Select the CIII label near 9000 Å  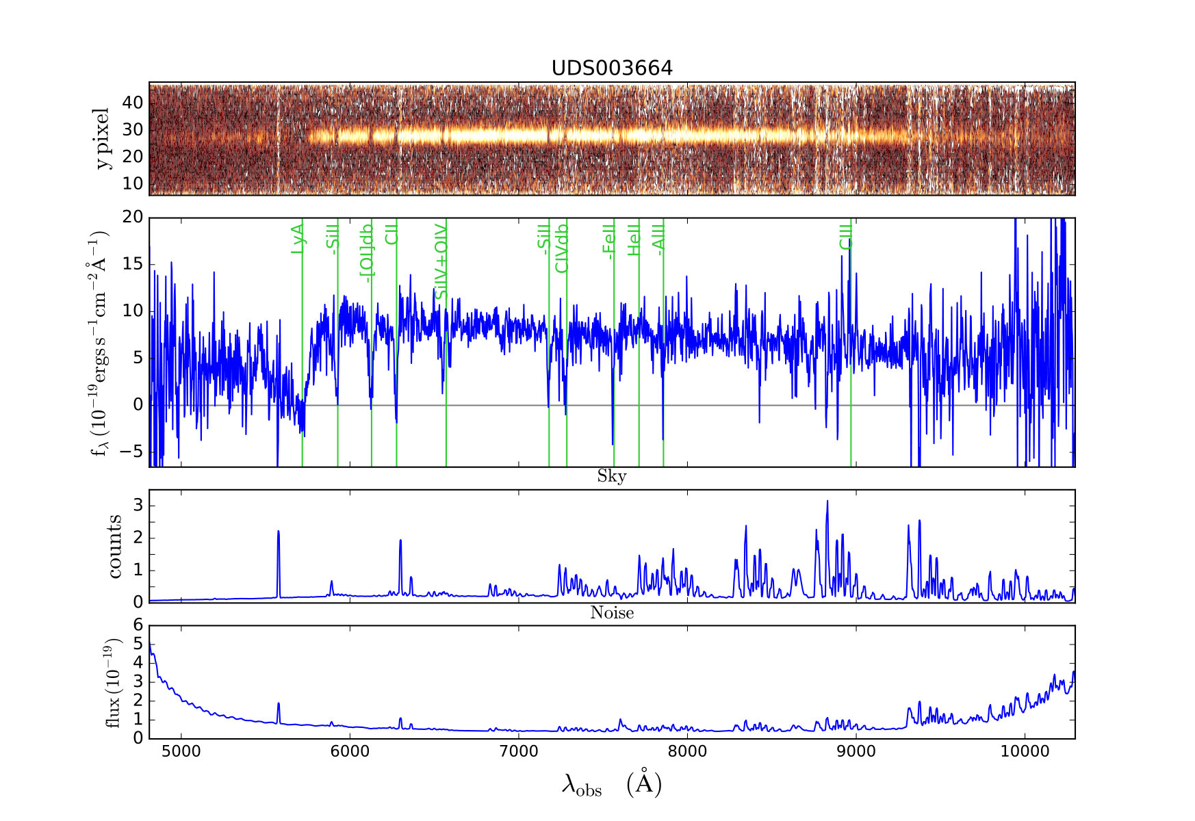(845, 236)
